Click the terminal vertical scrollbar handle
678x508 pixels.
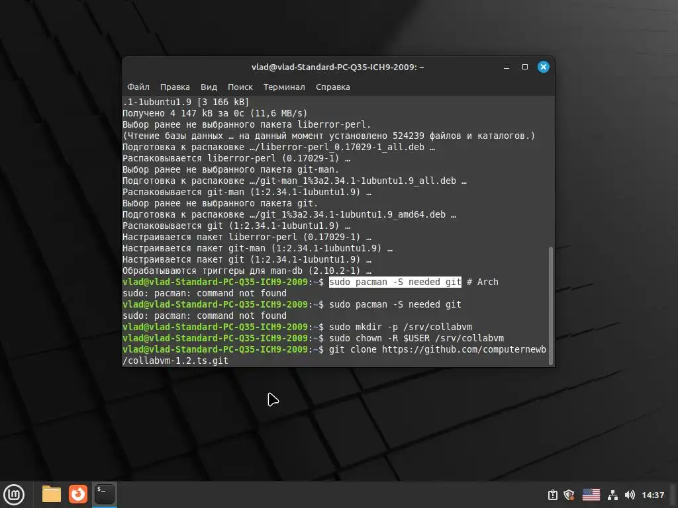(x=550, y=306)
